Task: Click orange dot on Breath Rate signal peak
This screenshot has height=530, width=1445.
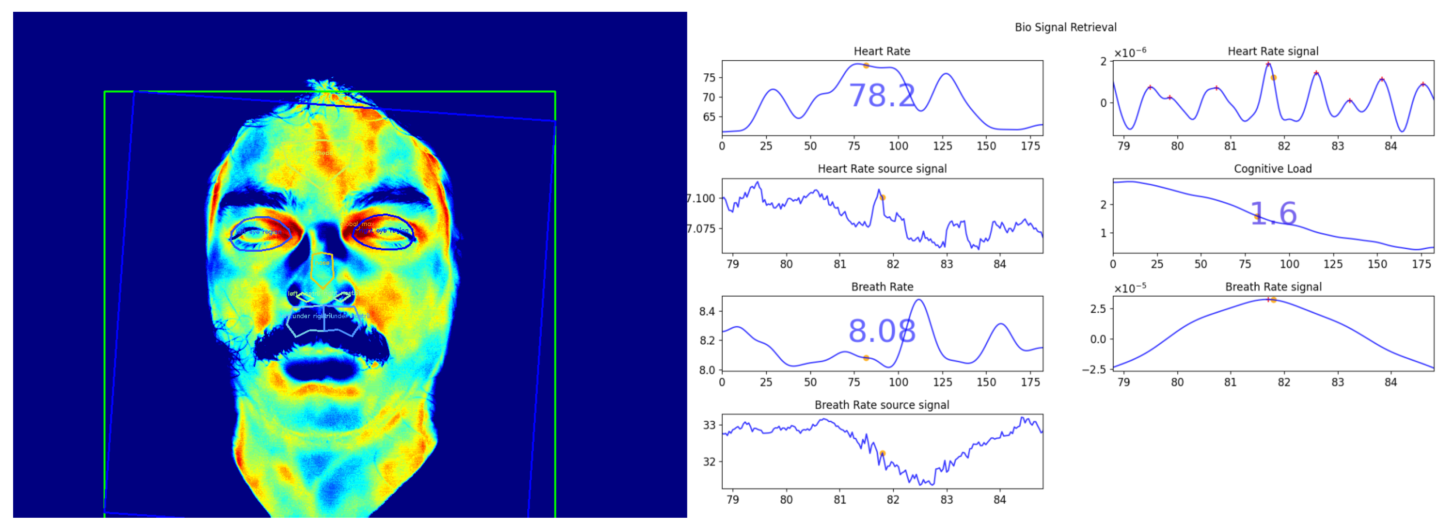Action: (1273, 300)
